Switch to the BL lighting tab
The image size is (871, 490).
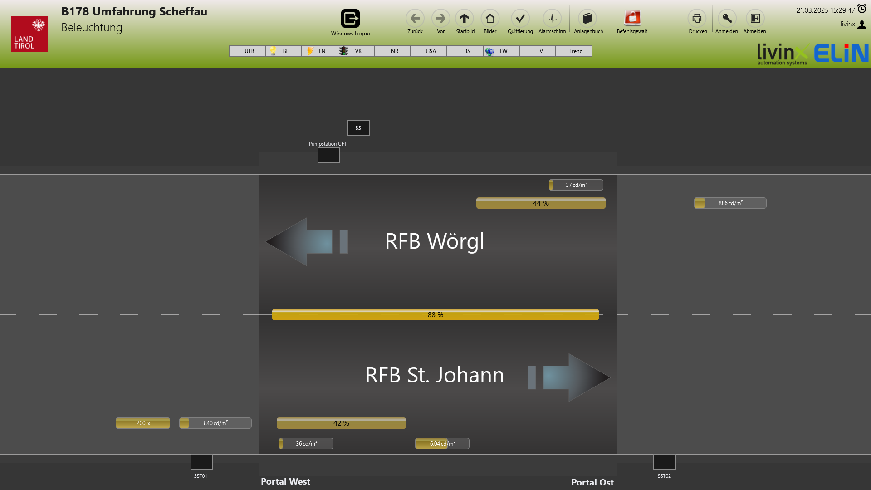coord(284,51)
